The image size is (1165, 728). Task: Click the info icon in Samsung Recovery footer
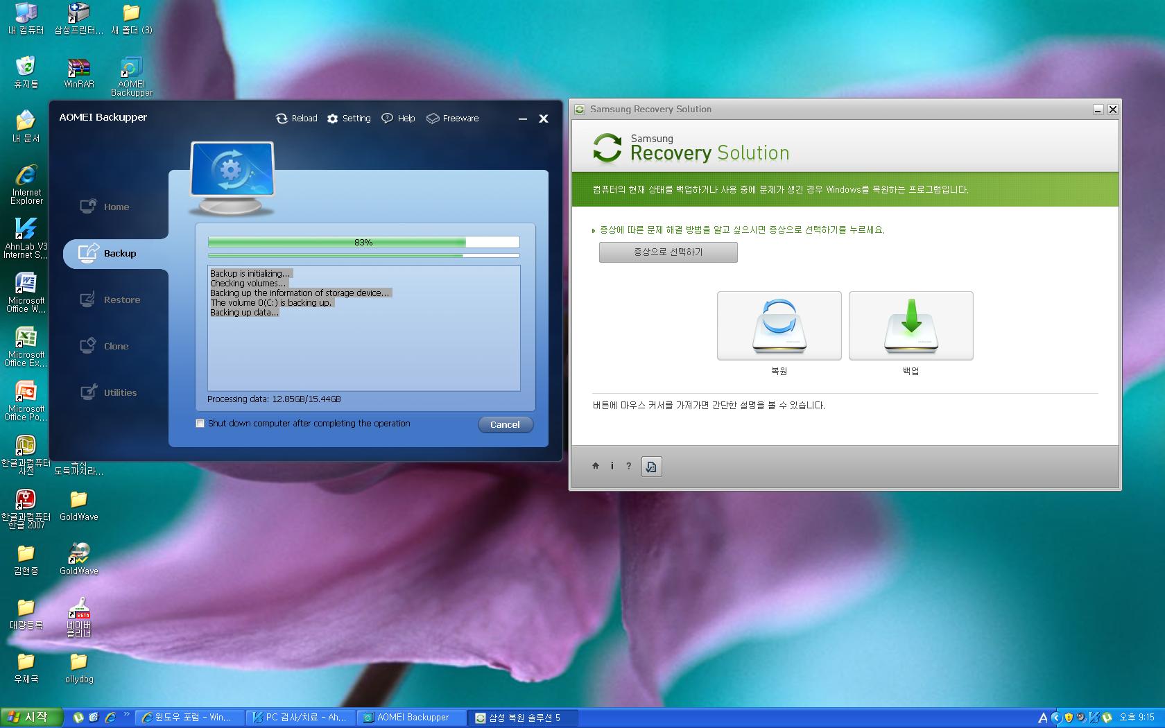(x=612, y=466)
